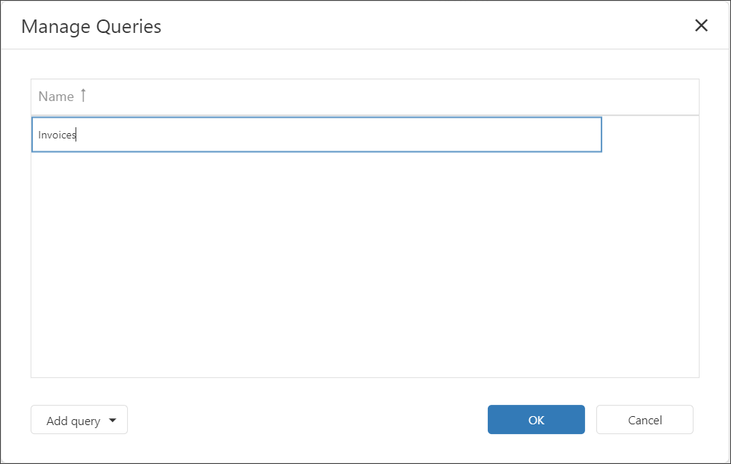Expand the Add query dropdown arrow
731x464 pixels.
(112, 421)
